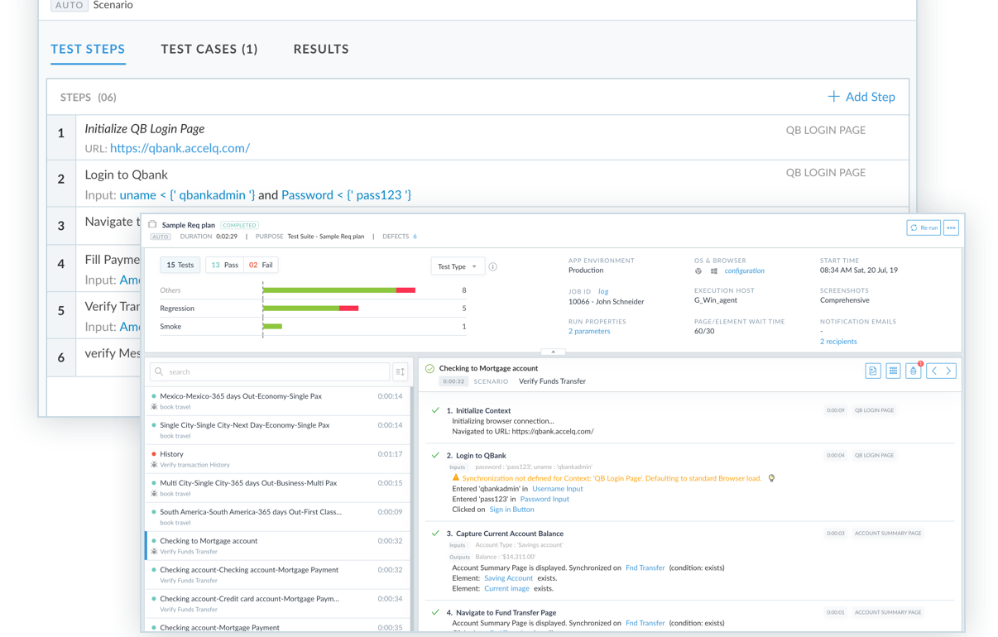Viewport: 998px width, 637px height.
Task: Click the Re-run button
Action: coord(924,227)
